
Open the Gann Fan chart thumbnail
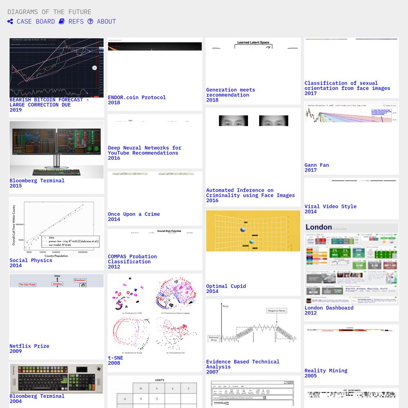351,113
